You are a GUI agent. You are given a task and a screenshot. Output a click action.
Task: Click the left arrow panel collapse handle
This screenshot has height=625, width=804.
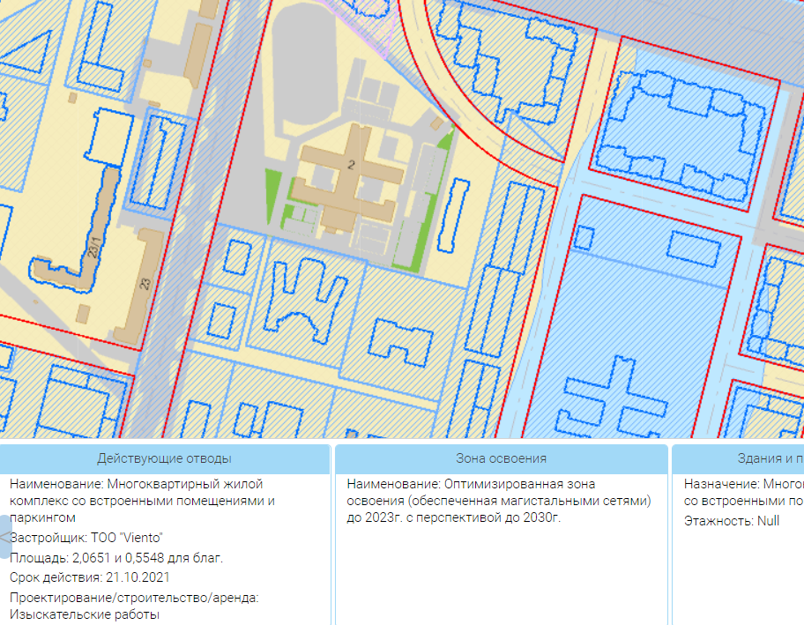click(5, 537)
